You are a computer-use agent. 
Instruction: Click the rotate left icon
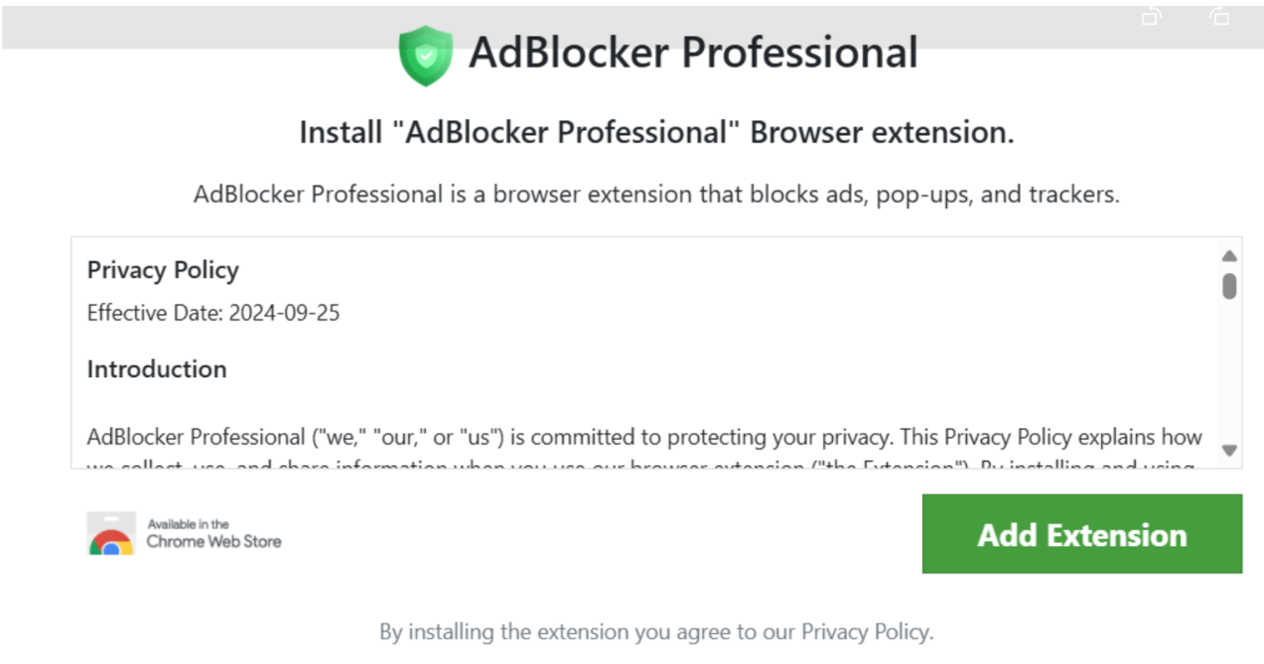(1152, 17)
